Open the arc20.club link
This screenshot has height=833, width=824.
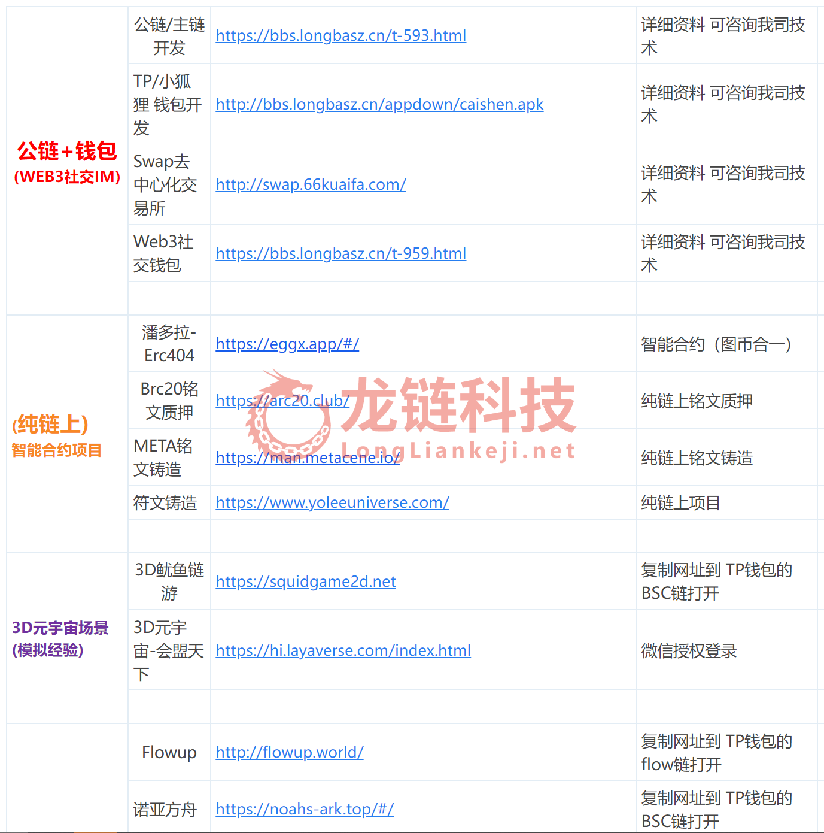[x=282, y=401]
